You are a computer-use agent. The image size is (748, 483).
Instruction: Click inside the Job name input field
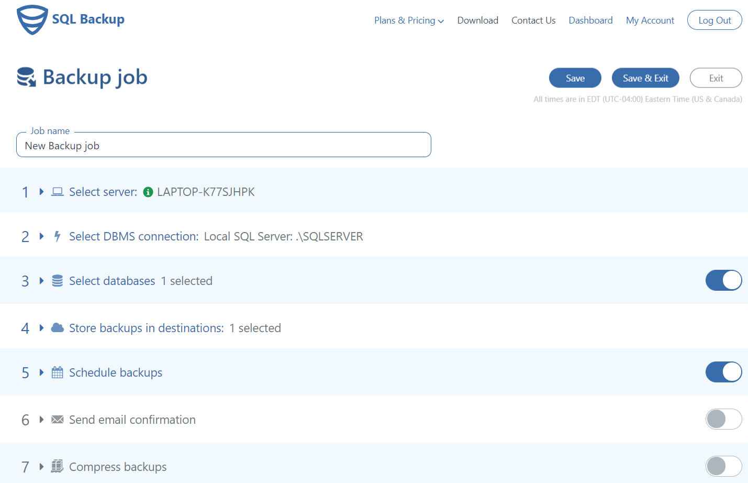click(224, 145)
